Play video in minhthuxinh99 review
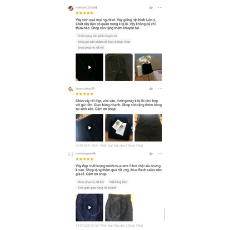 pyautogui.click(x=89, y=207)
